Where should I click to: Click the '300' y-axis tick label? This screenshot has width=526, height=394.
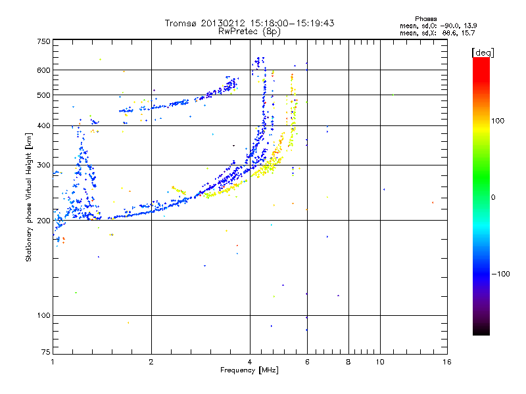click(43, 165)
